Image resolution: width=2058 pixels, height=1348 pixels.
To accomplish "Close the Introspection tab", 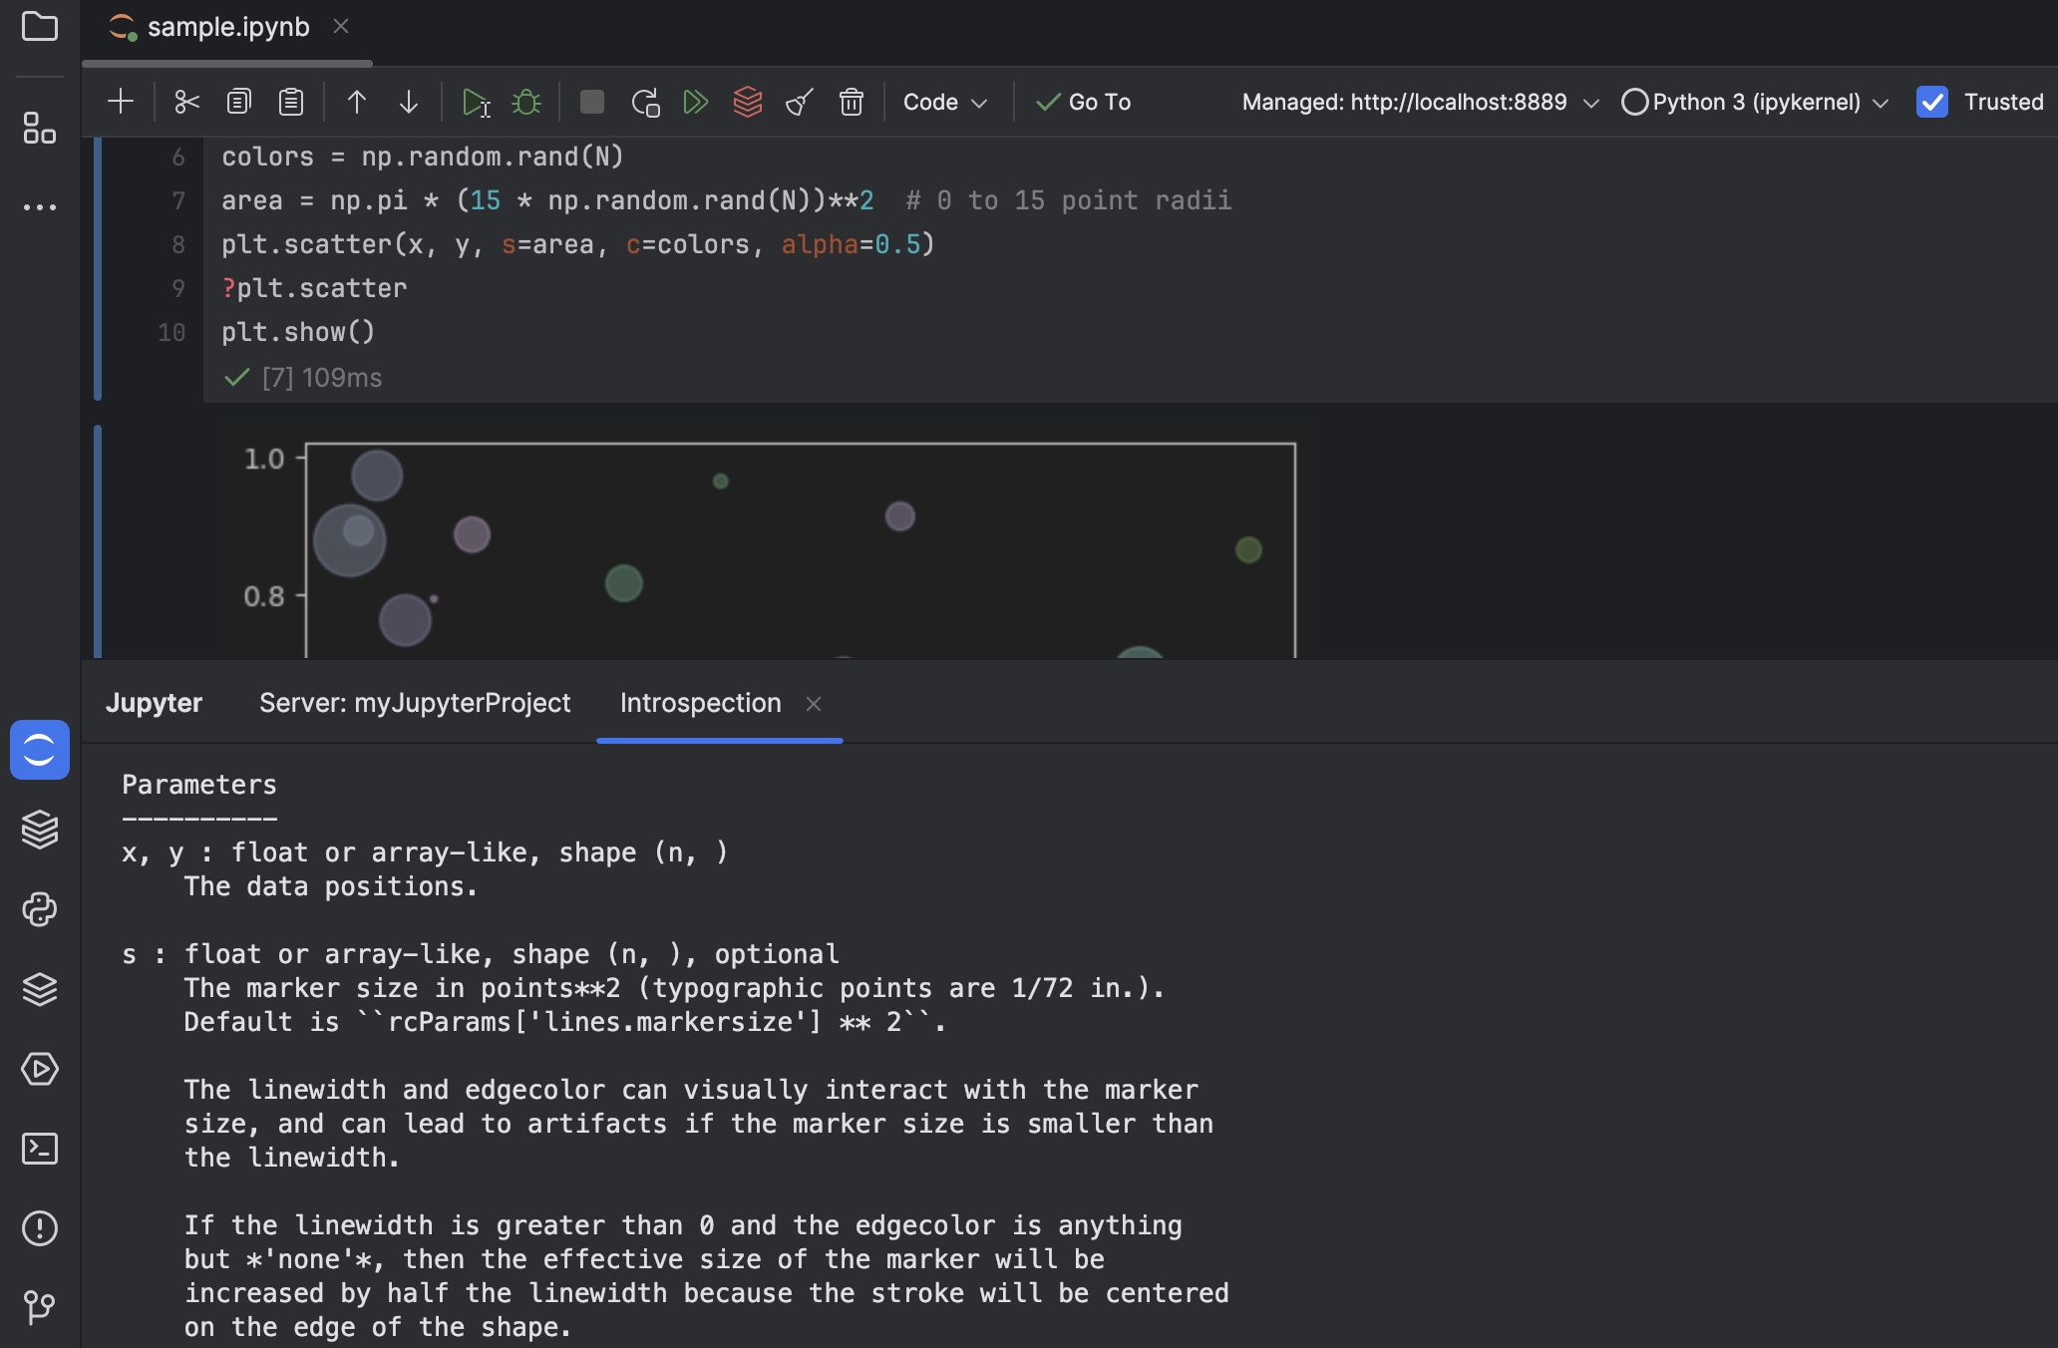I will point(814,703).
